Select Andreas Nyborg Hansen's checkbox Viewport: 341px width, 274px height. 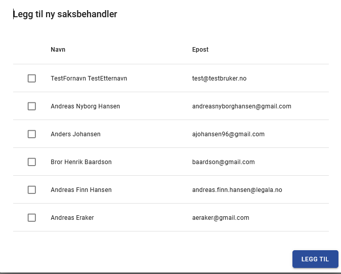click(32, 106)
